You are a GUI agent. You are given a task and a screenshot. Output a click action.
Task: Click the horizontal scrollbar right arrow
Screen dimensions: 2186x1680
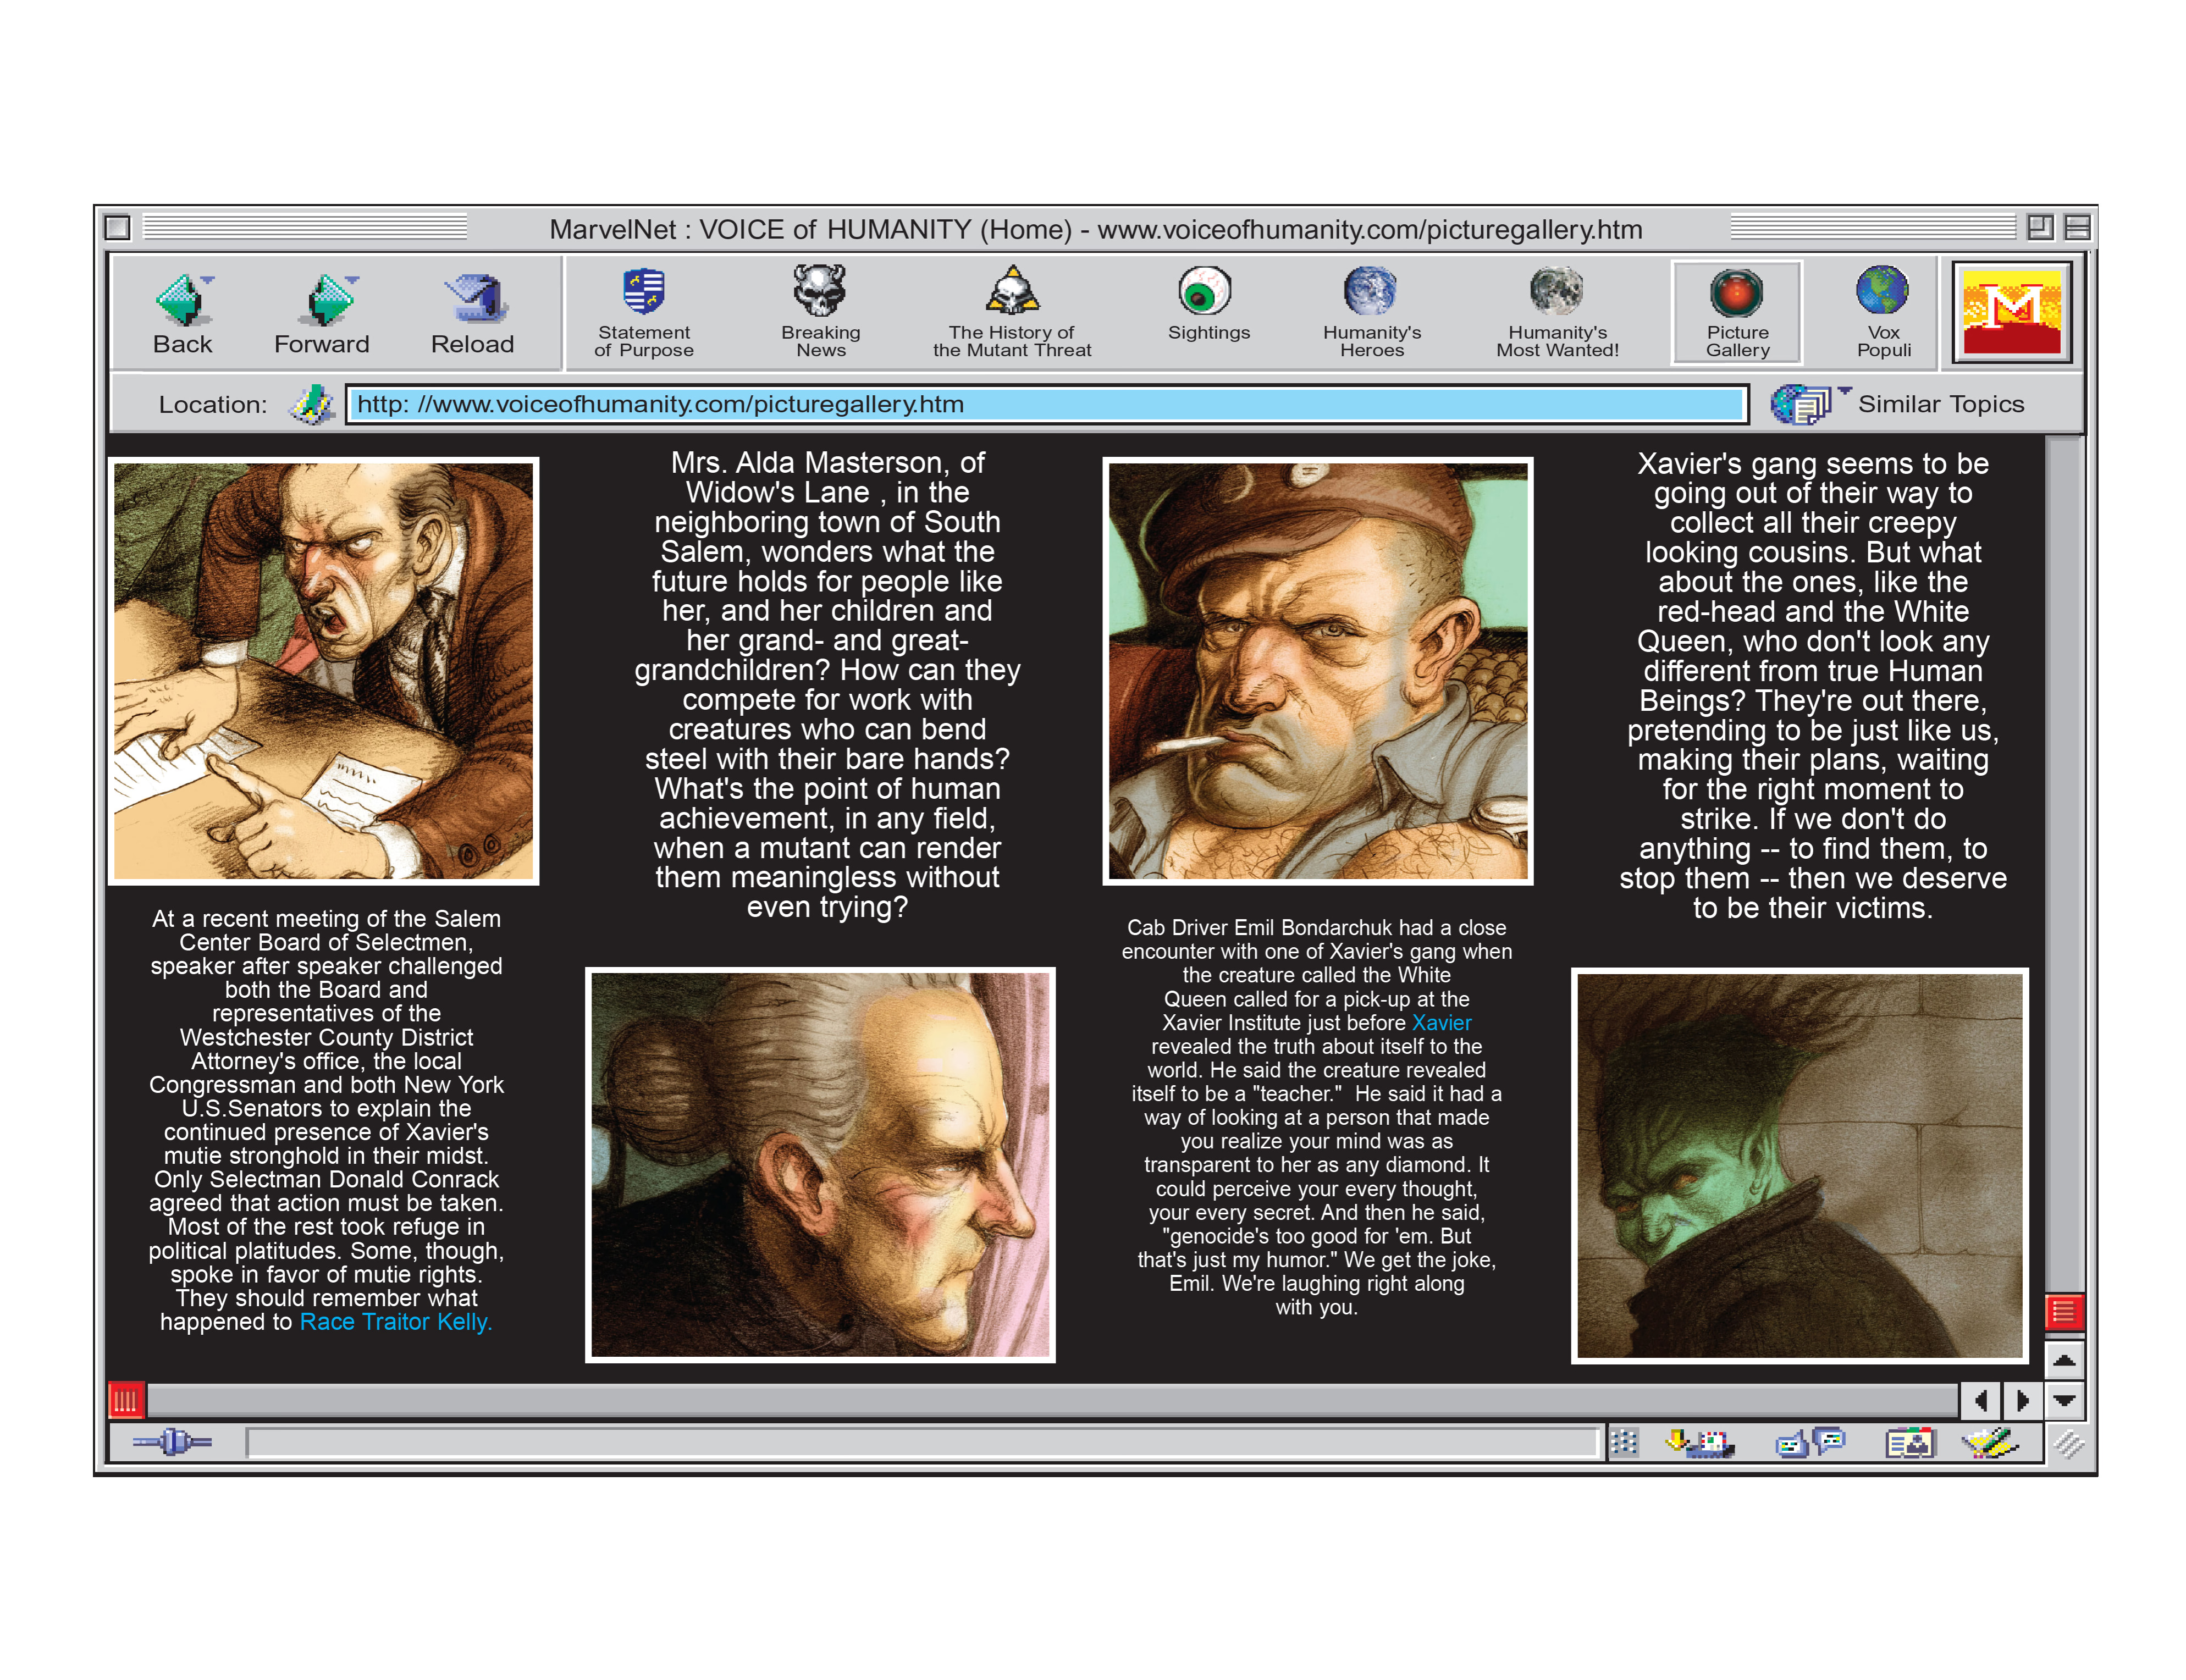point(2022,1400)
